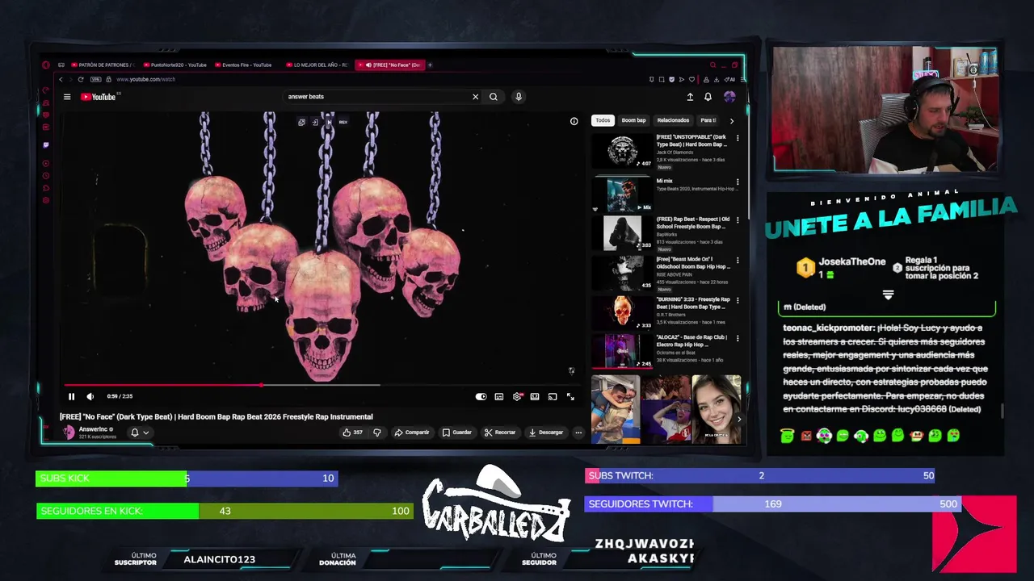Select the Todos filter chip
This screenshot has width=1034, height=581.
pos(603,120)
